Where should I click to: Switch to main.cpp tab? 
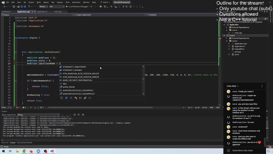coord(58,12)
